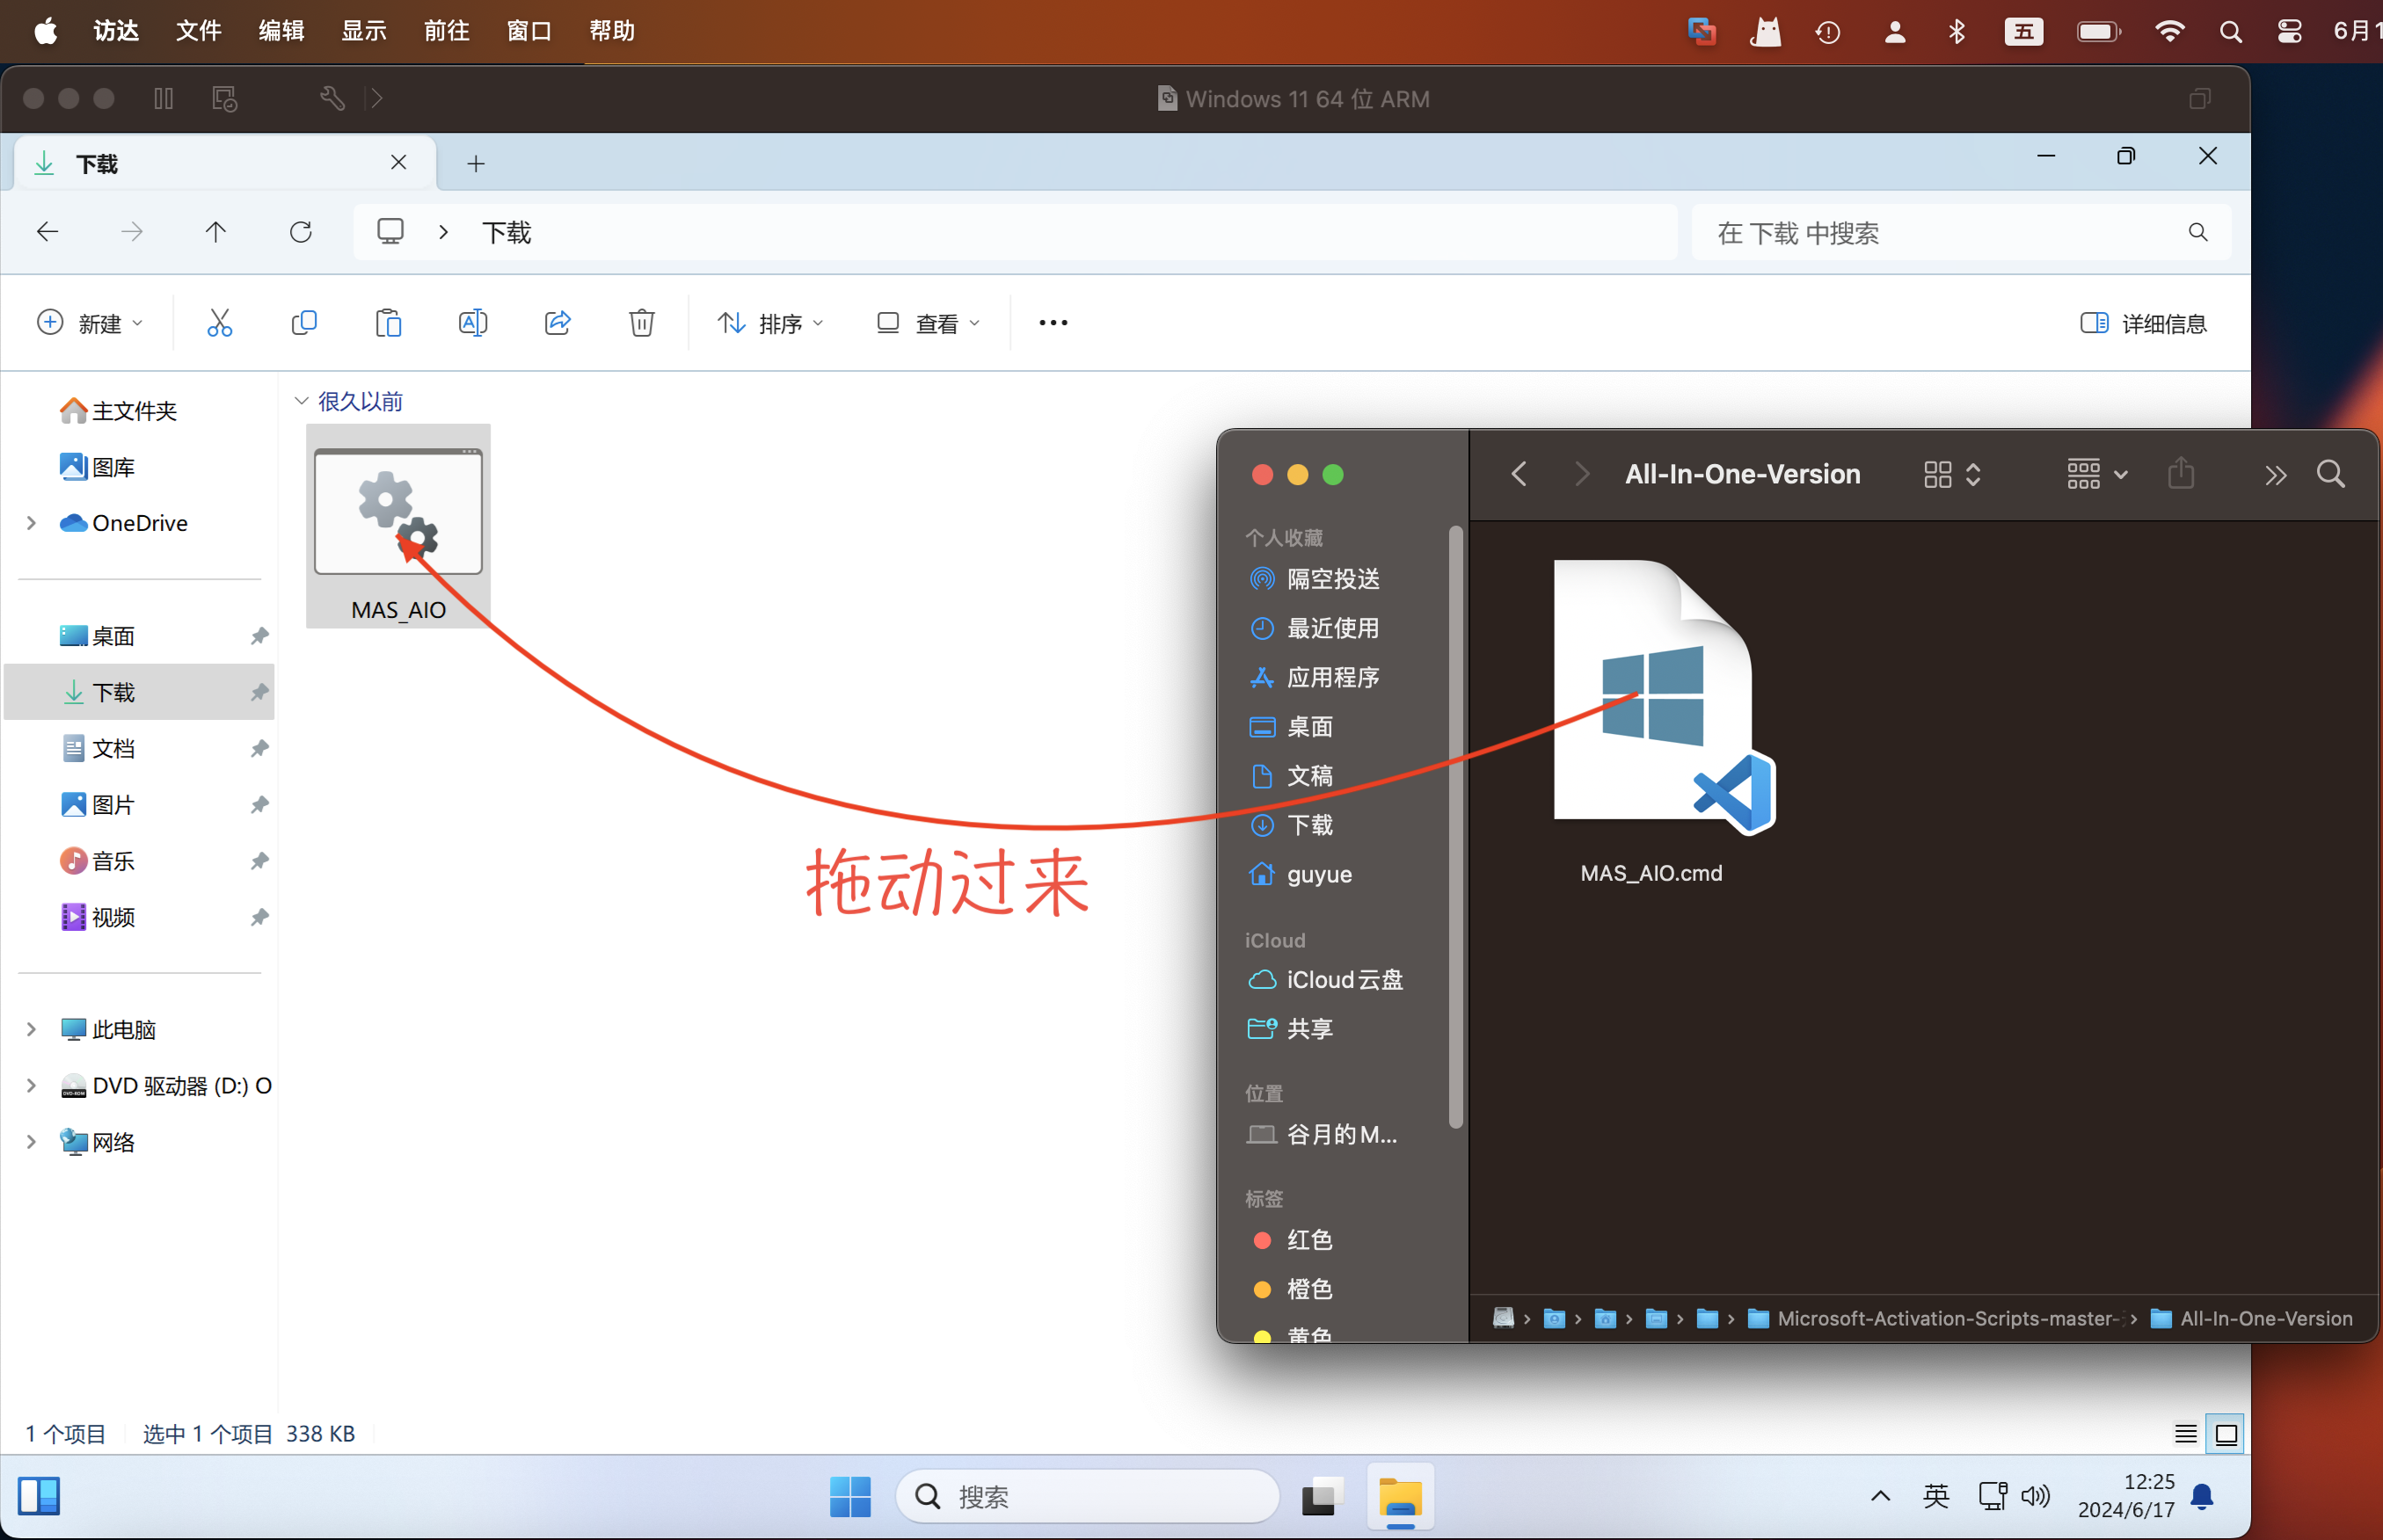2383x1540 pixels.
Task: Click the Finder search magnifier icon
Action: tap(2330, 474)
